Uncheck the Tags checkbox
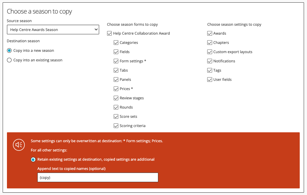Image resolution: width=307 pixels, height=195 pixels. (x=210, y=70)
